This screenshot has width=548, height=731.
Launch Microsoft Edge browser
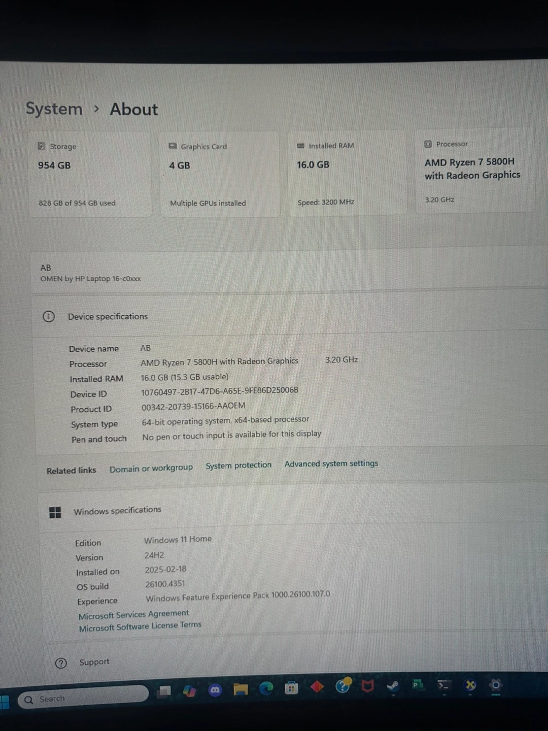(266, 688)
